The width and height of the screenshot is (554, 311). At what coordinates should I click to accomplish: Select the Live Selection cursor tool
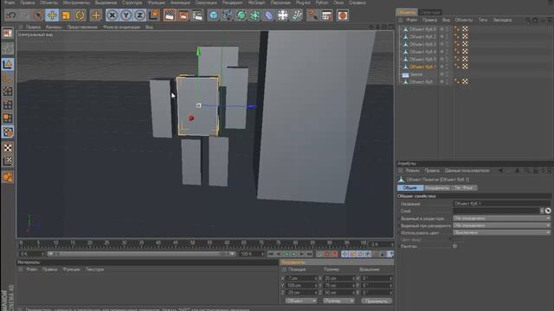click(38, 16)
